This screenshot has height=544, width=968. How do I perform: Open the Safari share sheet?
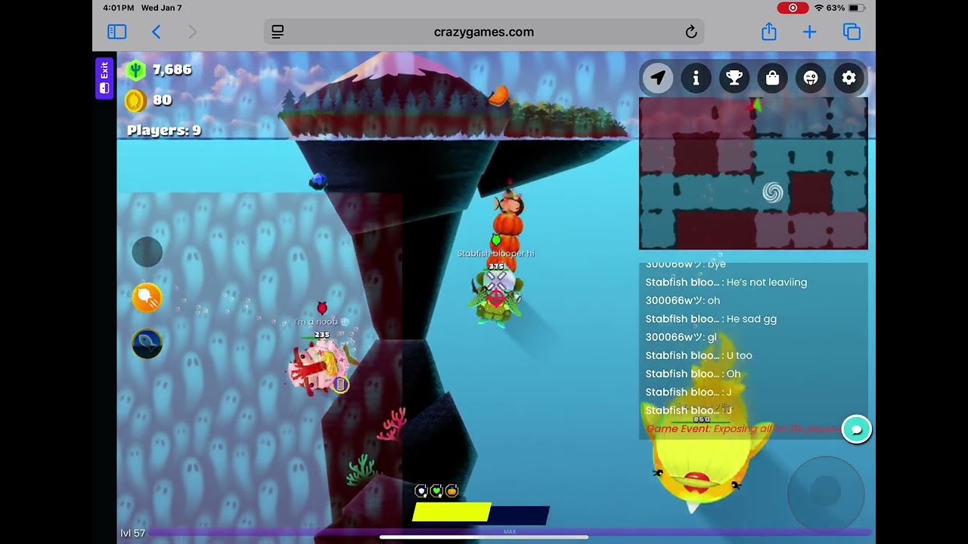pos(769,31)
